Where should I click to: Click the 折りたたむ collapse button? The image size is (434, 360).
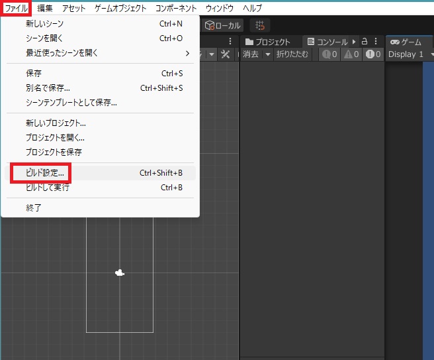pos(292,54)
